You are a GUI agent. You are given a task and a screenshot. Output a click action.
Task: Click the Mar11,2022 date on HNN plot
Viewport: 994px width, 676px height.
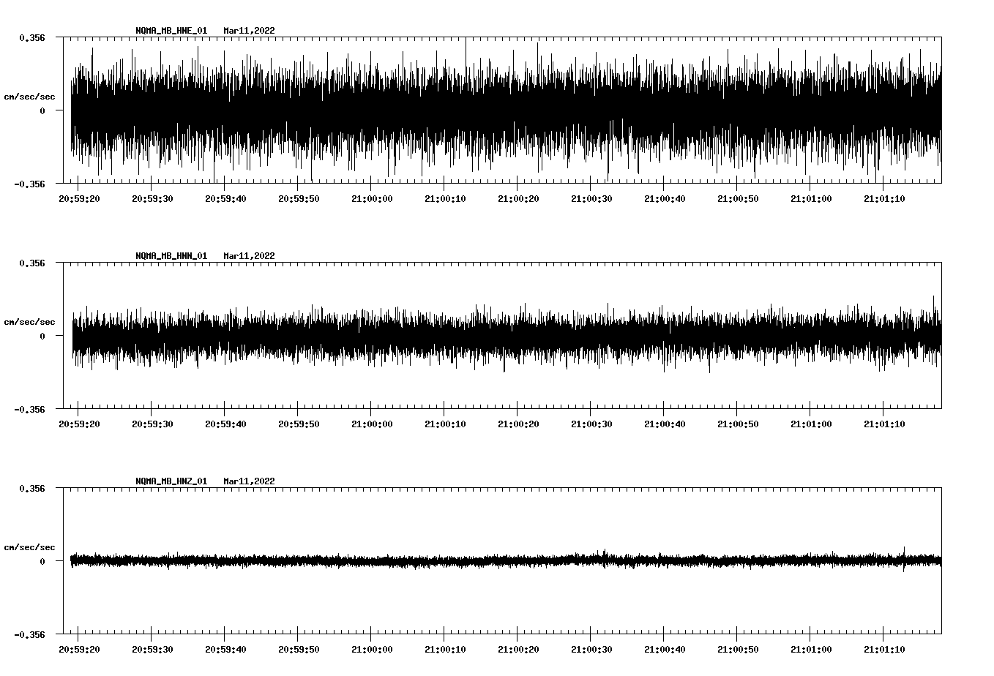click(x=250, y=256)
